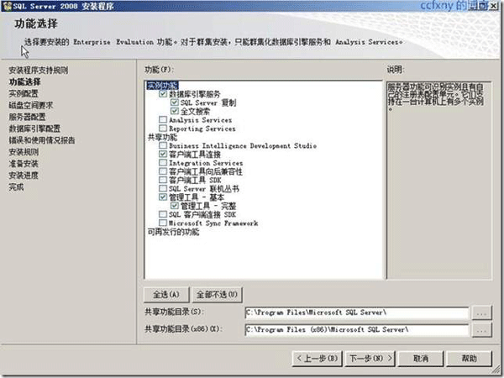Check the Microsoft Sync Framework option
This screenshot has width=504, height=378.
tap(163, 223)
